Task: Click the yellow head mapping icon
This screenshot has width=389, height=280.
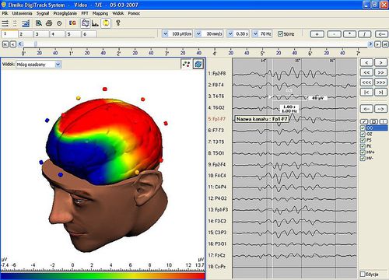Action: [x=106, y=23]
